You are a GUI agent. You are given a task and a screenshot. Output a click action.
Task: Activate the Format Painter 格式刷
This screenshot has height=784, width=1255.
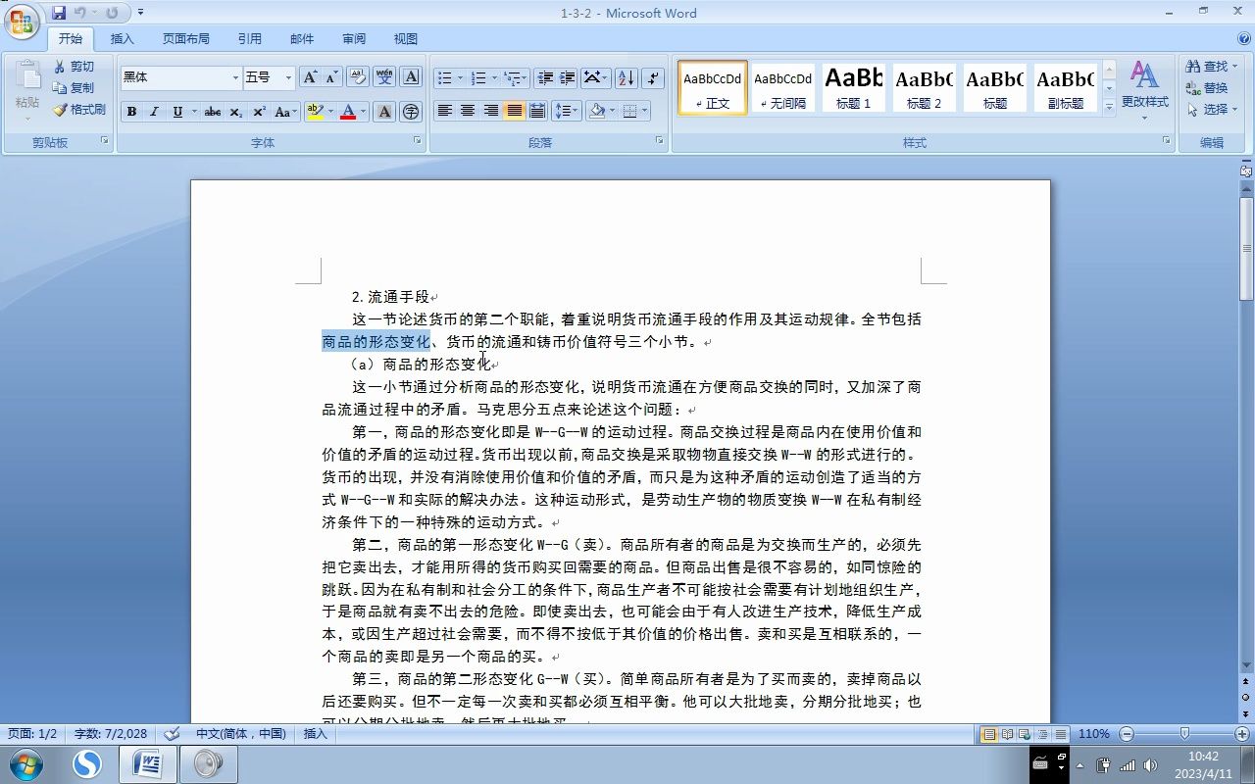79,110
